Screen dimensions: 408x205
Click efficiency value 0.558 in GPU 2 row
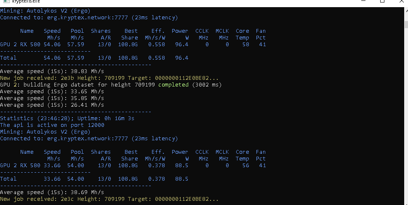[157, 45]
